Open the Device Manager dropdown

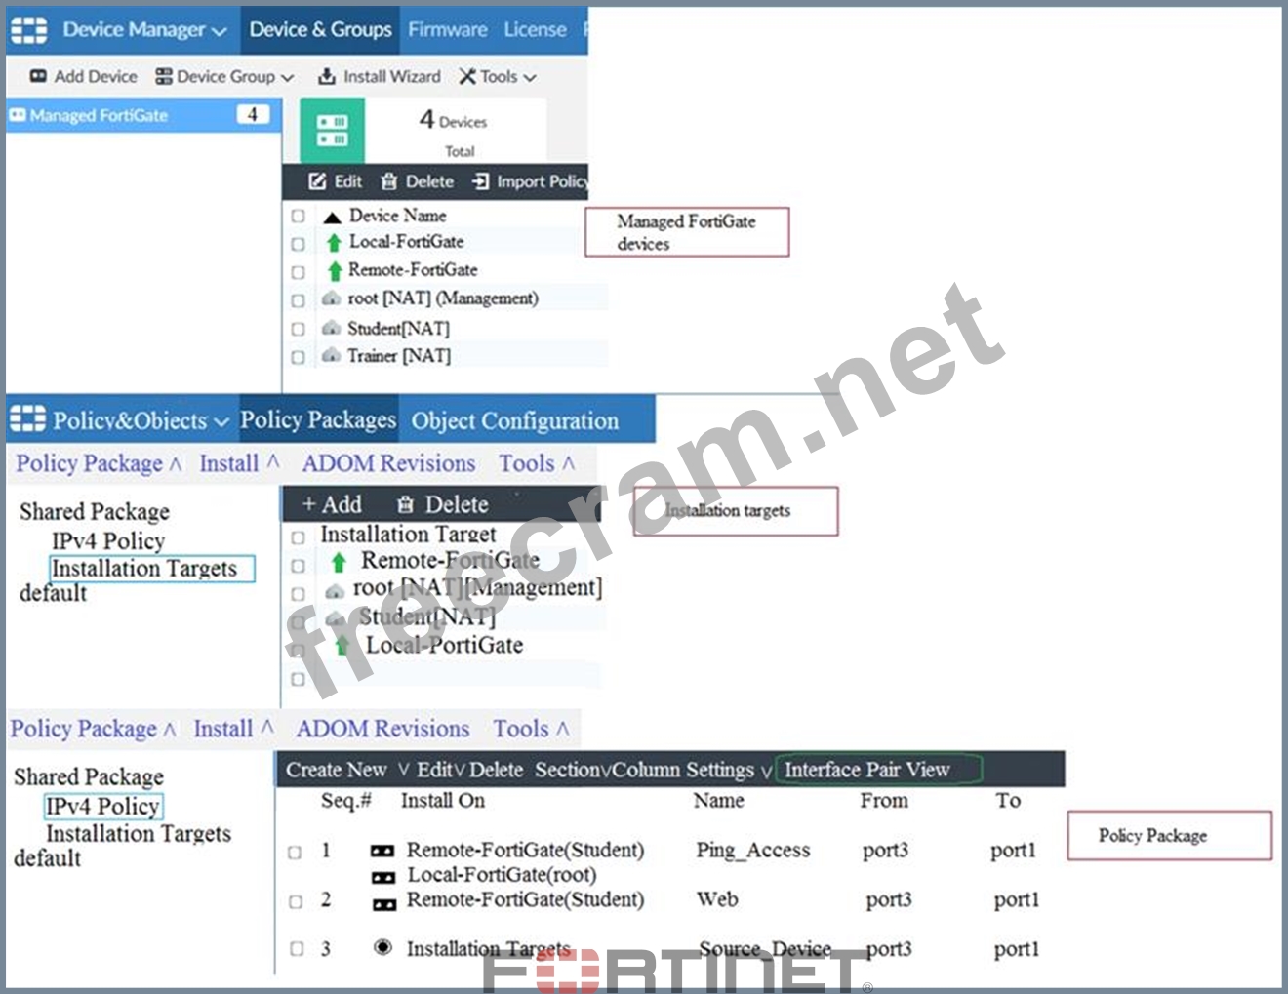point(144,30)
